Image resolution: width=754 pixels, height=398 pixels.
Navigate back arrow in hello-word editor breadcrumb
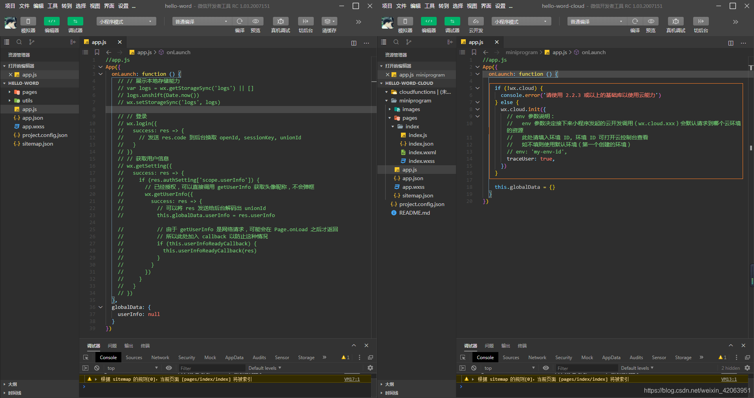click(x=109, y=52)
